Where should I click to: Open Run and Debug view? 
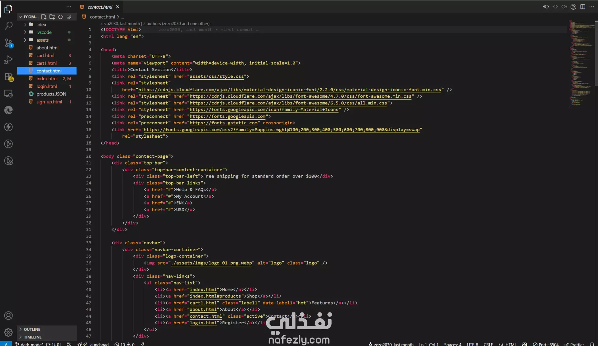pos(8,59)
